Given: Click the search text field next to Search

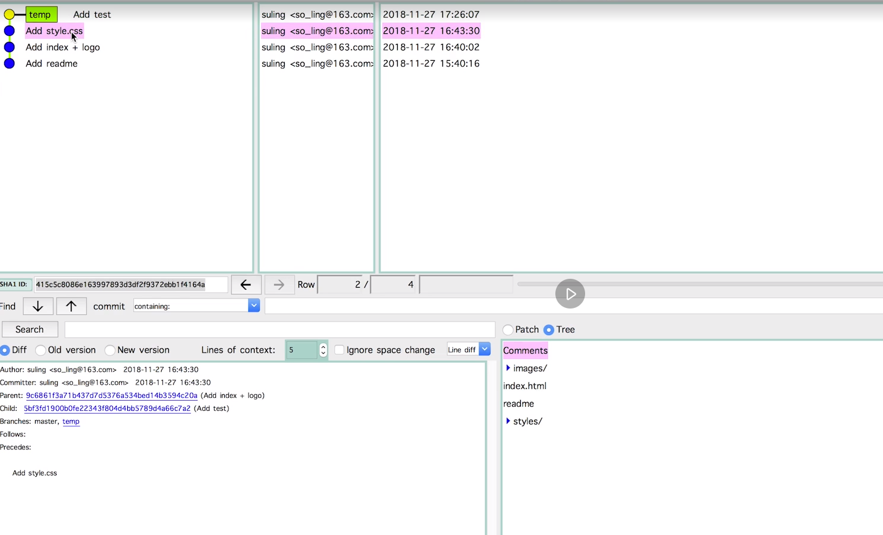Looking at the screenshot, I should tap(279, 329).
